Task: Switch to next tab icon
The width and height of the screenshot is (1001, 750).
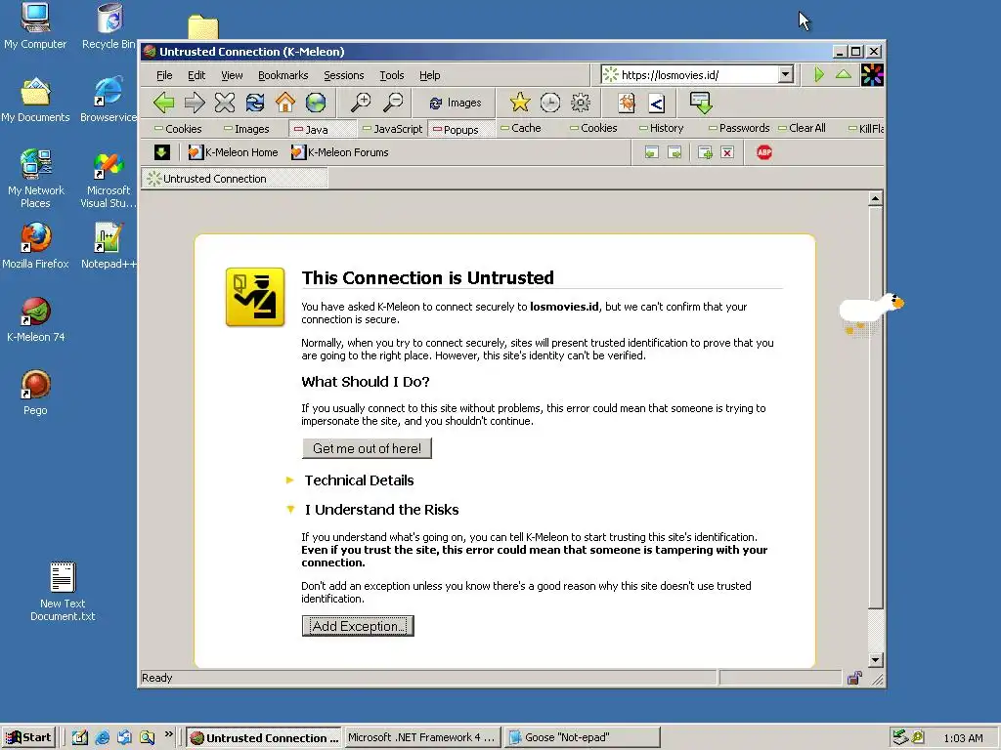Action: tap(675, 152)
